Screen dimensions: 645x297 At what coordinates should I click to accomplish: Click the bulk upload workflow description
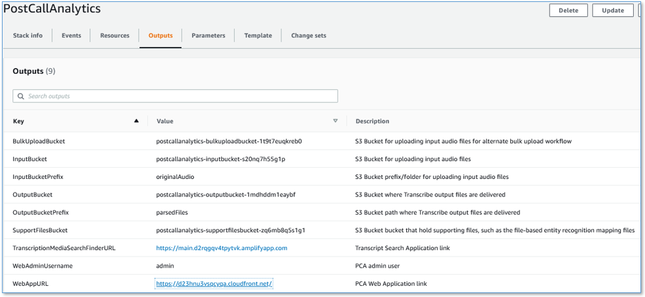[x=464, y=141]
